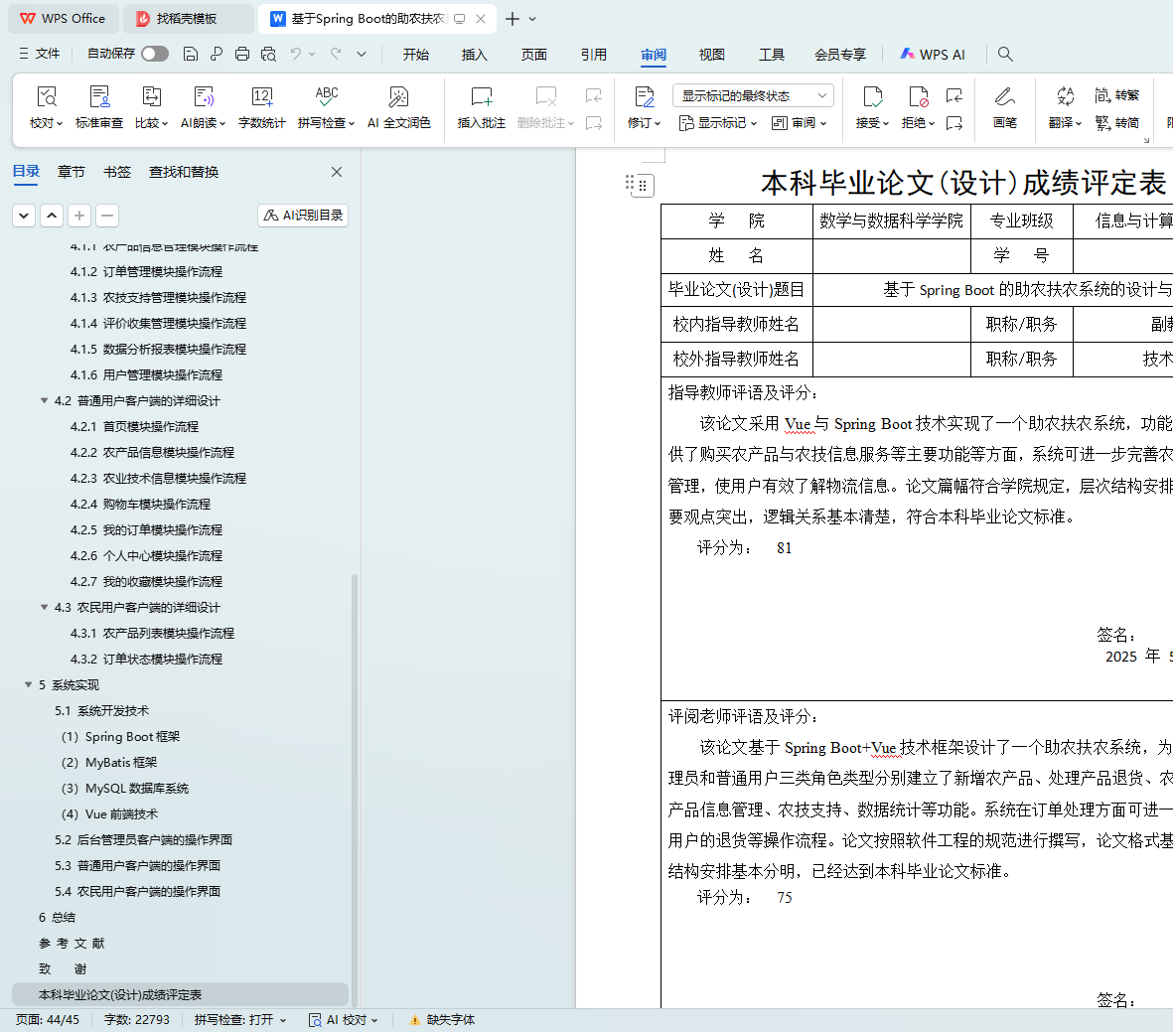The height and width of the screenshot is (1032, 1173).
Task: Run 拼写检查 spell check
Action: click(326, 107)
